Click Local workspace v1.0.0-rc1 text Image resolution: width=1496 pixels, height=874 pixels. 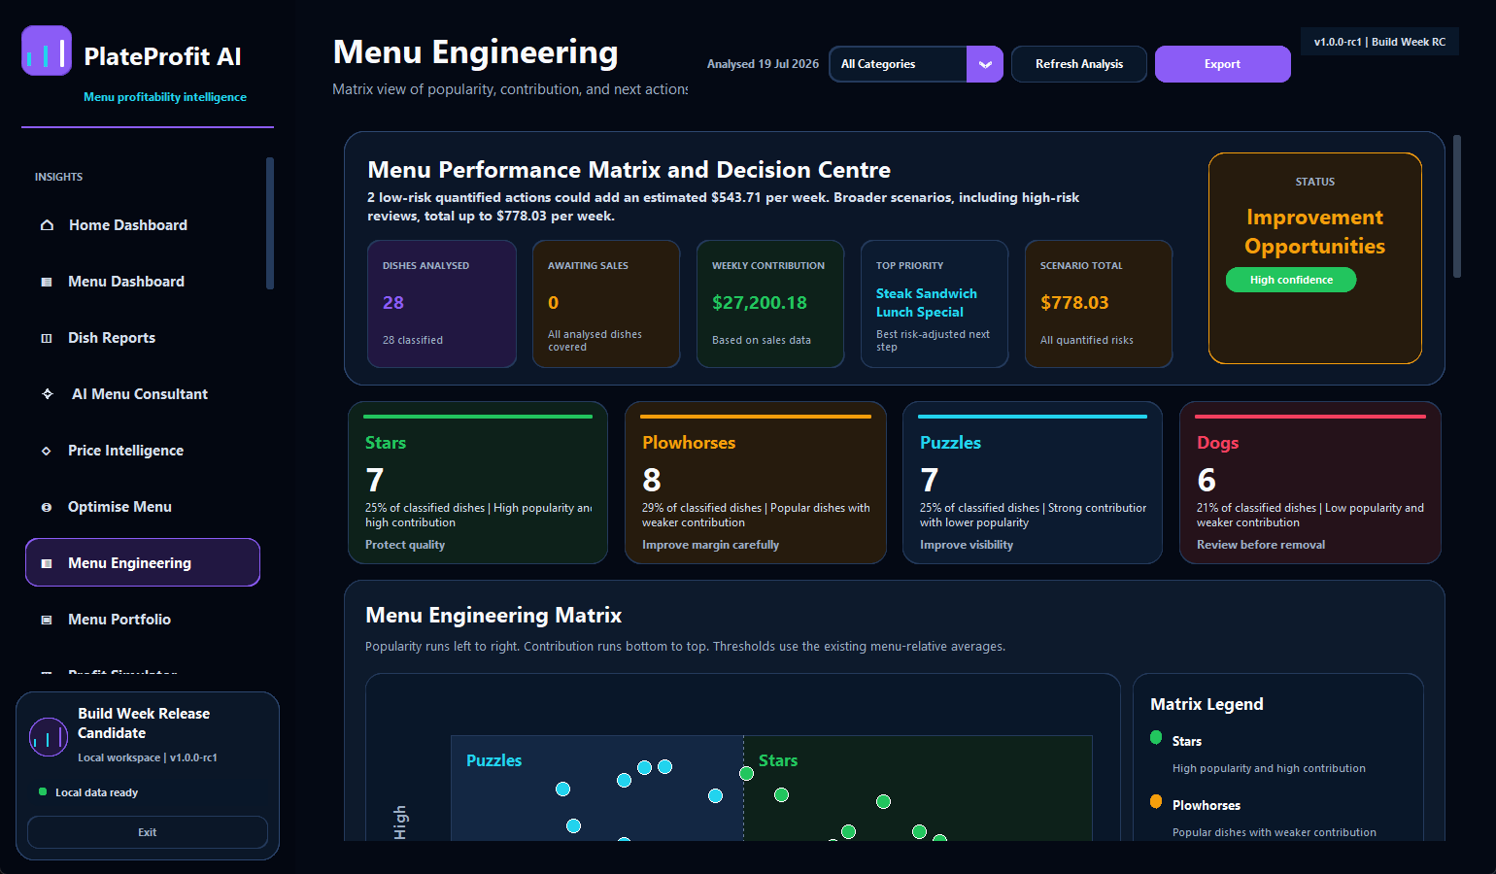coord(147,757)
